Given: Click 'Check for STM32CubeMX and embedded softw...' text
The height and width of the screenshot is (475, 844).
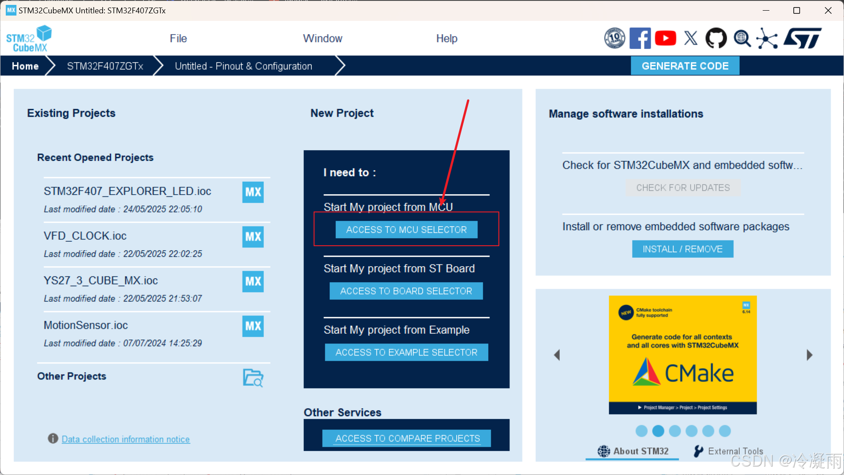Looking at the screenshot, I should tap(682, 165).
